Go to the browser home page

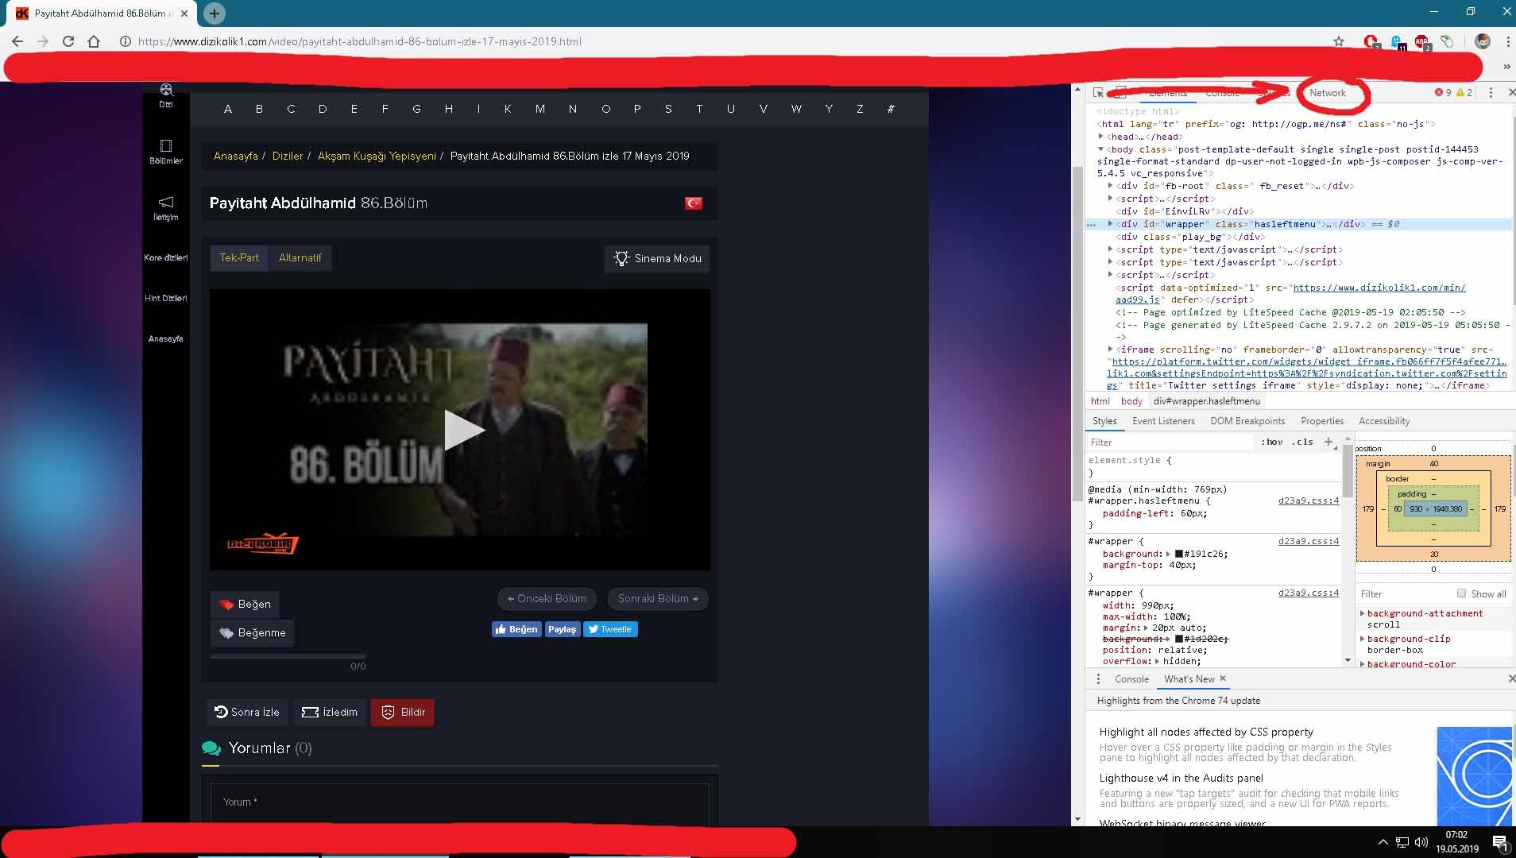(x=94, y=41)
